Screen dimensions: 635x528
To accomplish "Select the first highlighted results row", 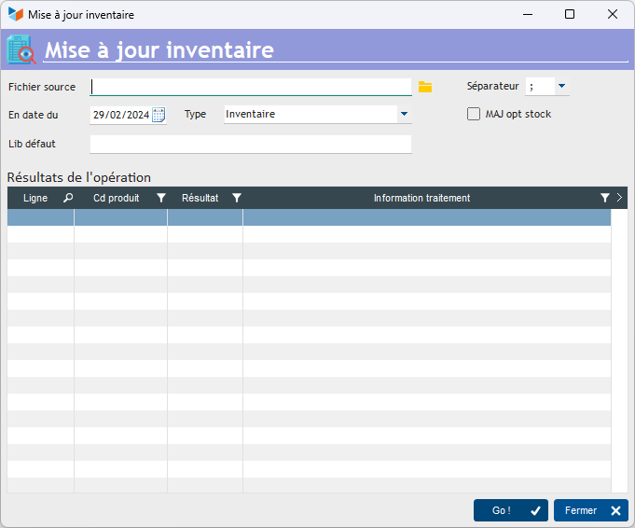I will click(x=310, y=217).
